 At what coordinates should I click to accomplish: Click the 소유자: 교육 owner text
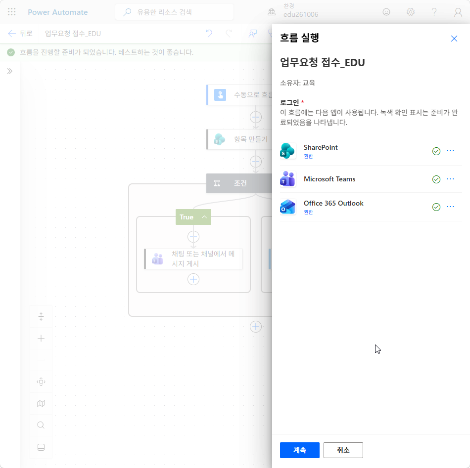(x=297, y=83)
